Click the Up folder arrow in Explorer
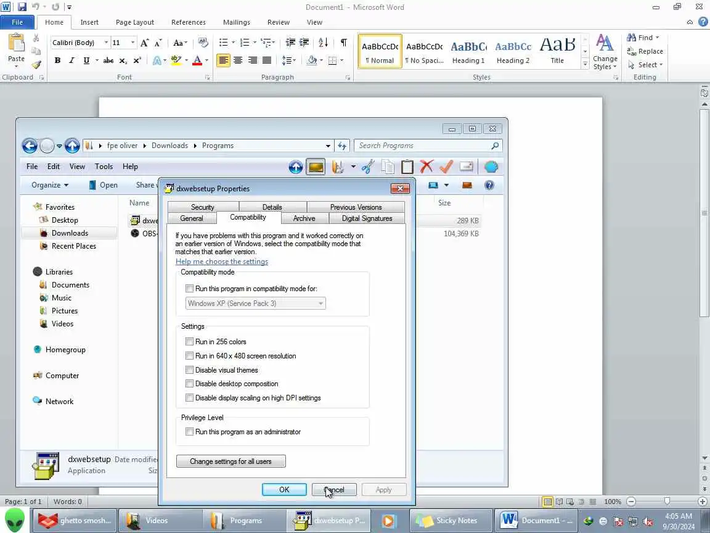Viewport: 710px width, 533px height. coord(72,146)
